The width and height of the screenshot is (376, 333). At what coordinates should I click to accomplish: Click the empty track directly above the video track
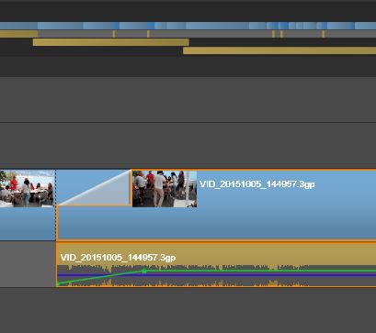tap(188, 145)
